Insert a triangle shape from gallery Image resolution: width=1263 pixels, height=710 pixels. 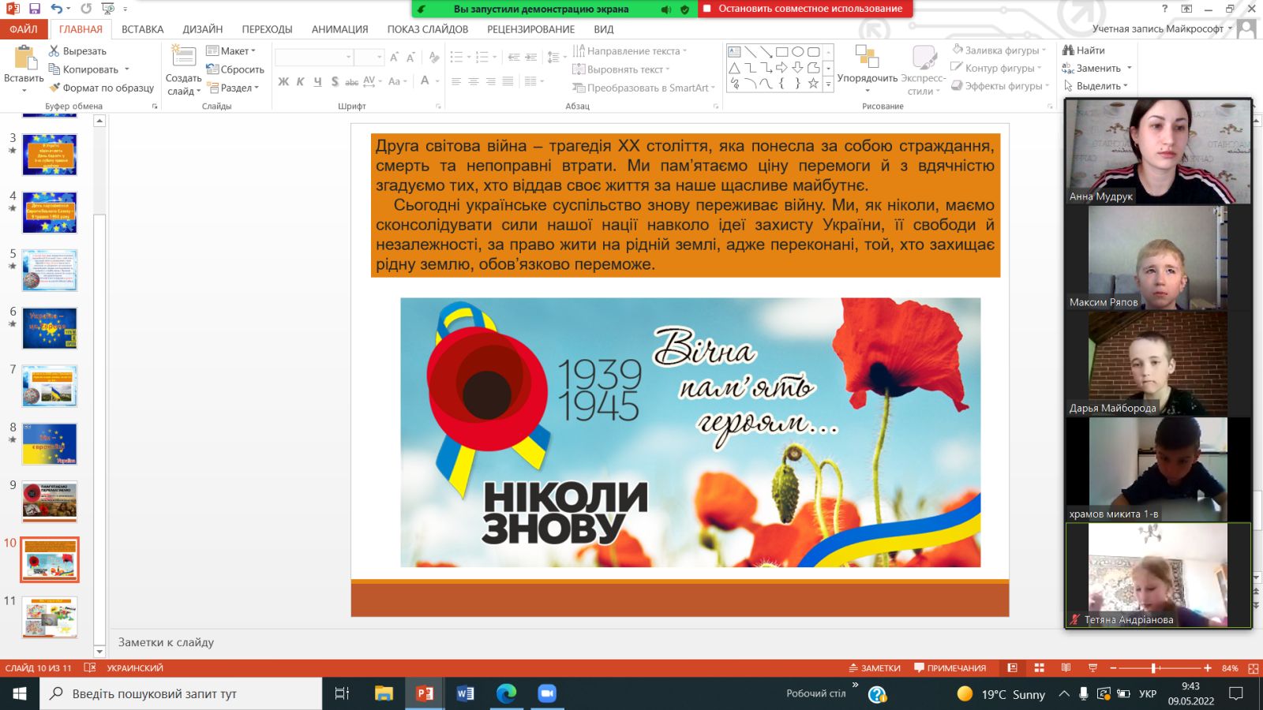click(734, 68)
